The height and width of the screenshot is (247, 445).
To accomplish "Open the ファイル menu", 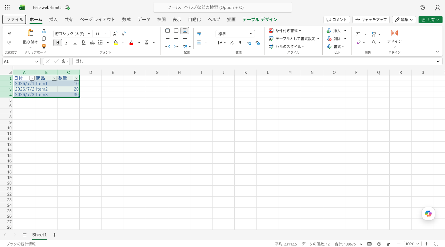I will pos(14,20).
